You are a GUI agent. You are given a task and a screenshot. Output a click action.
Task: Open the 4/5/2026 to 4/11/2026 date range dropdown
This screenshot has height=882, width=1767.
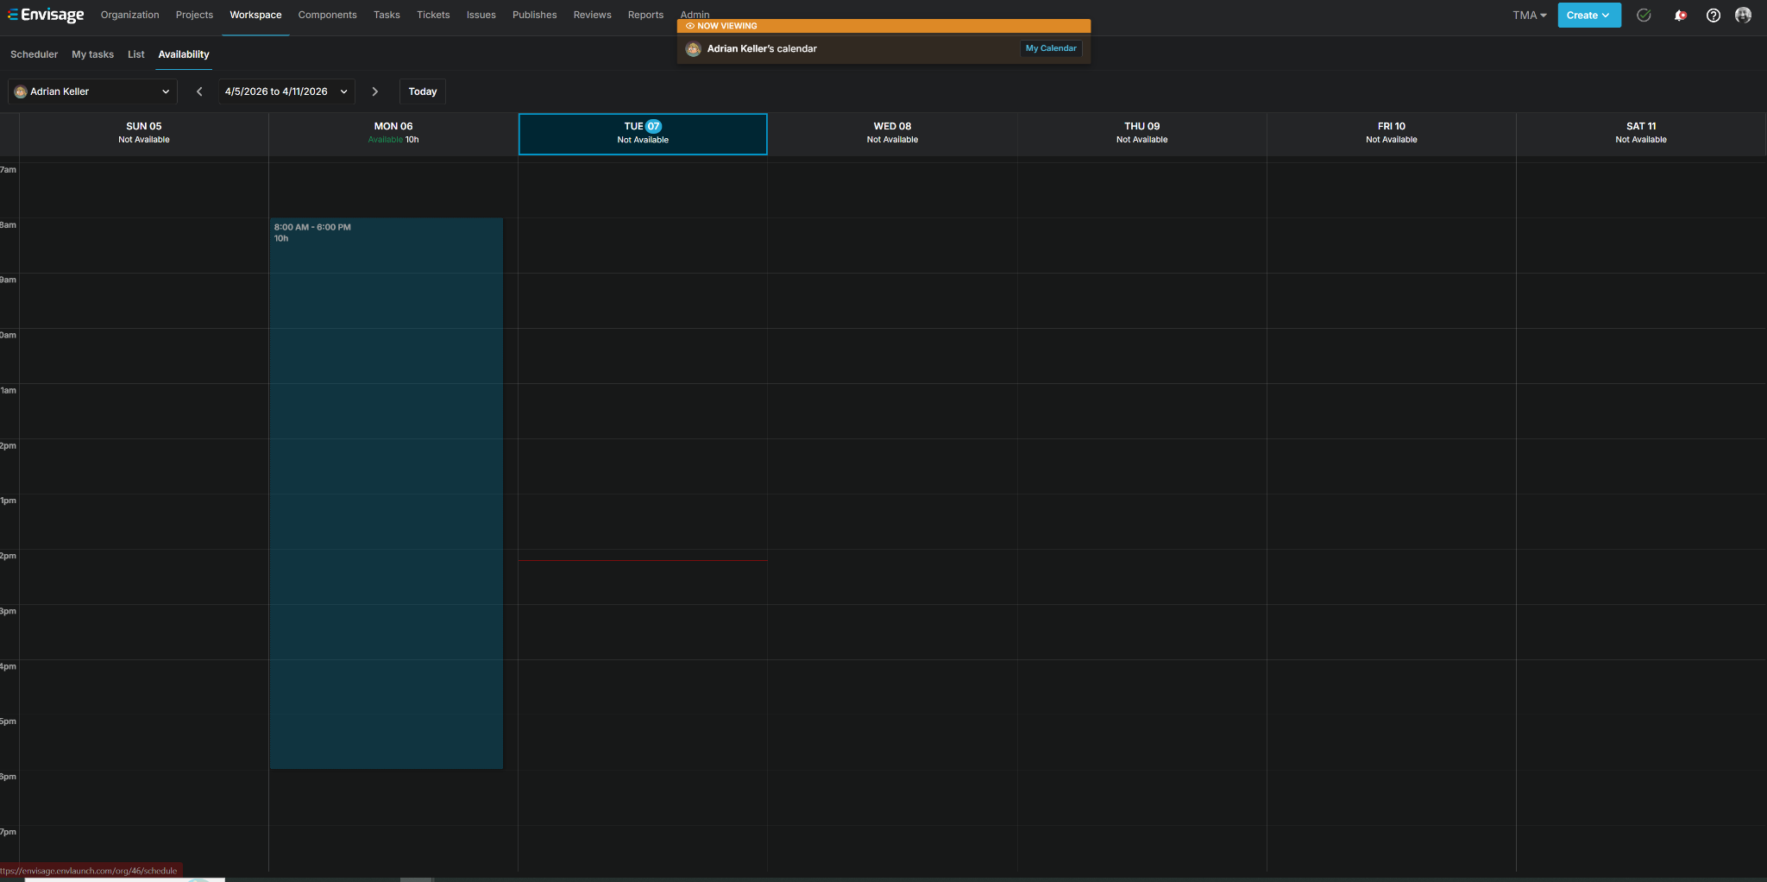[286, 91]
